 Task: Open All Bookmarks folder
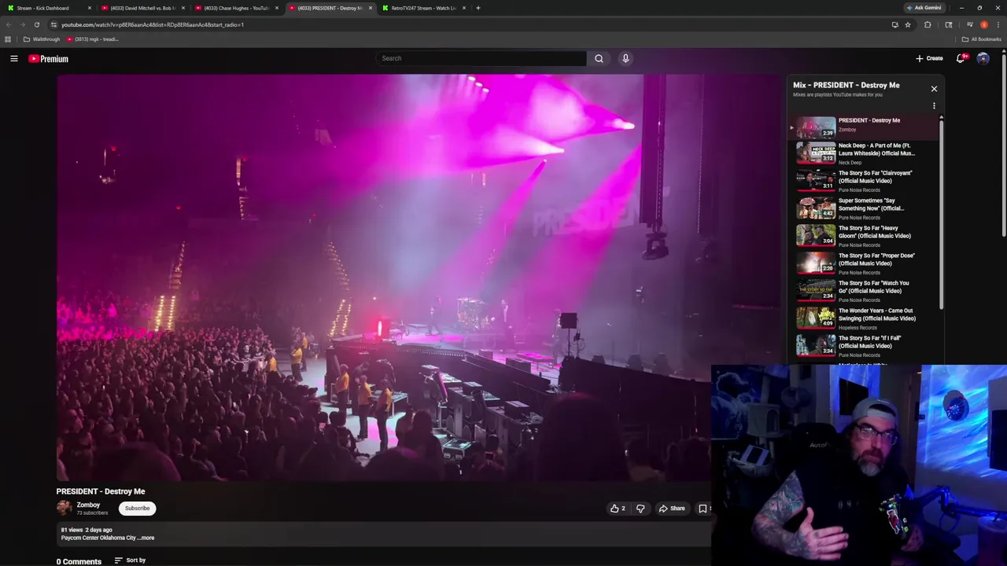(981, 39)
